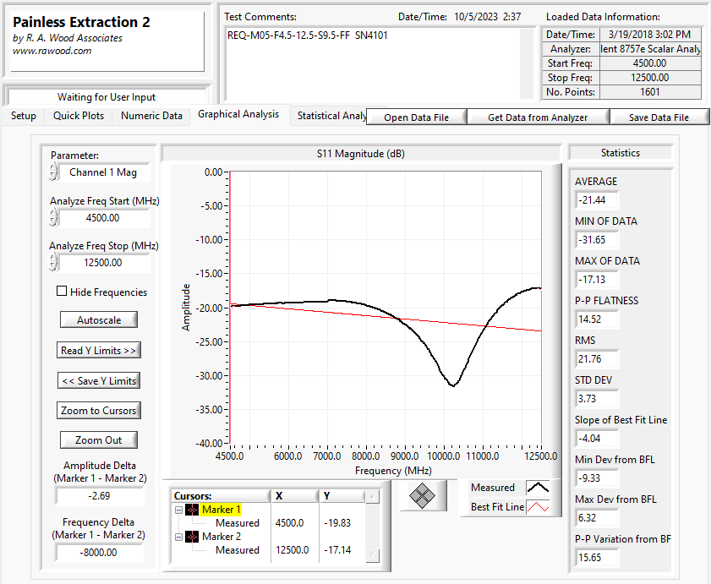Screen dimensions: 711x584
Task: Click the Y column header in Cursors
Action: [x=342, y=496]
